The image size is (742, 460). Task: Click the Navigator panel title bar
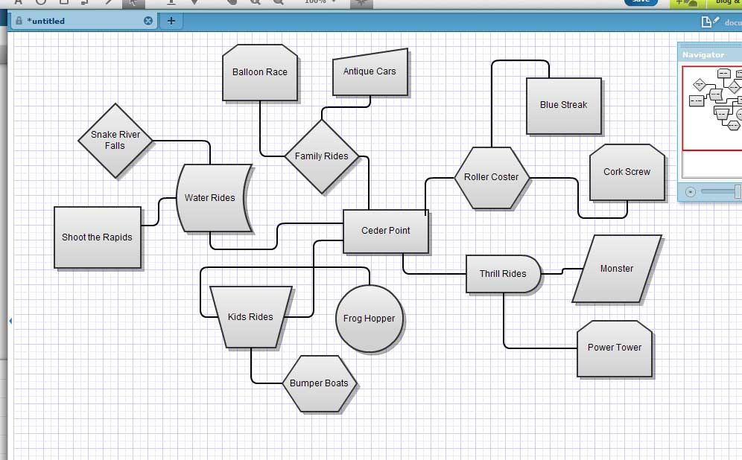(710, 55)
